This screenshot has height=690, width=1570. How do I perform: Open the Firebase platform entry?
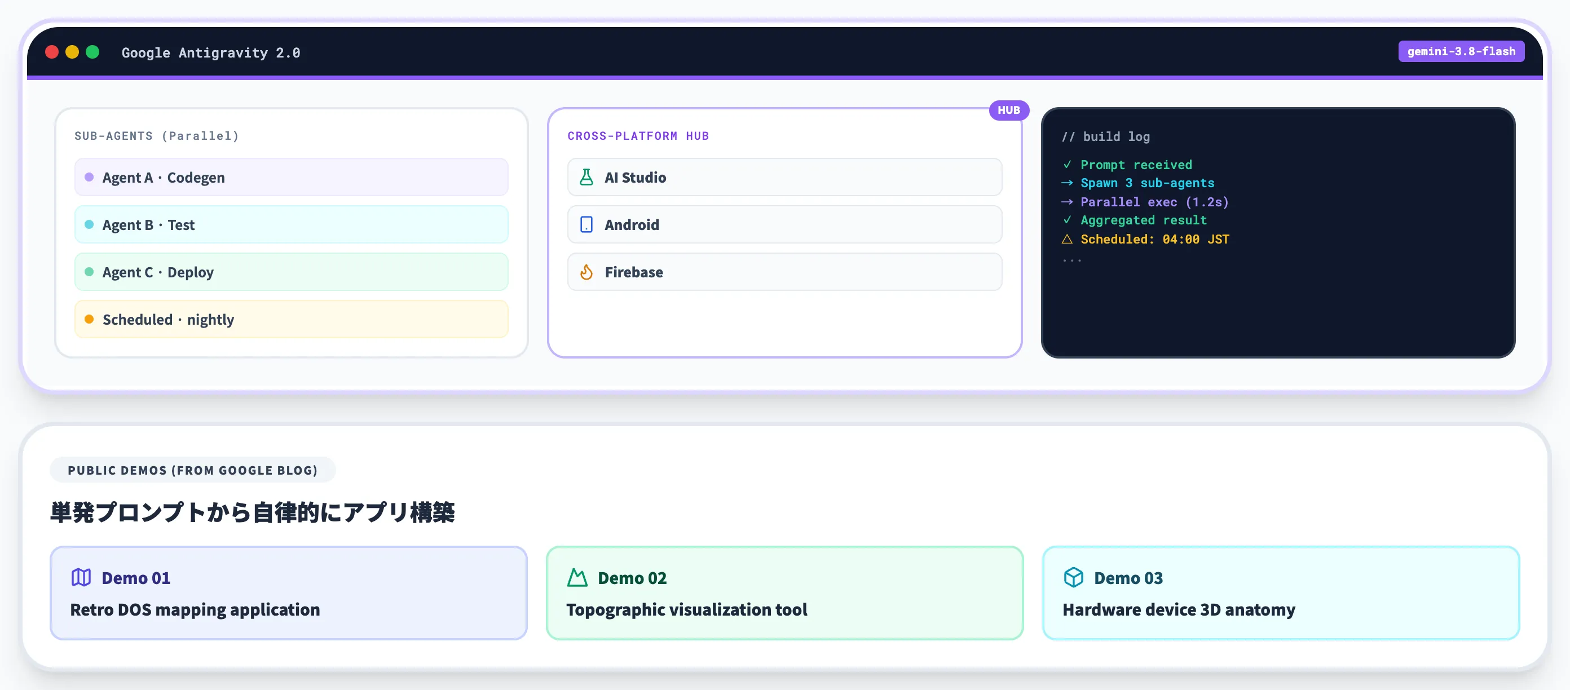click(x=784, y=272)
